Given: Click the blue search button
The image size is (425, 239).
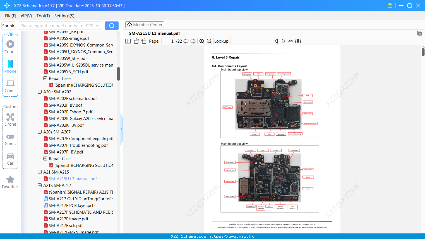Looking at the screenshot, I should (x=112, y=26).
